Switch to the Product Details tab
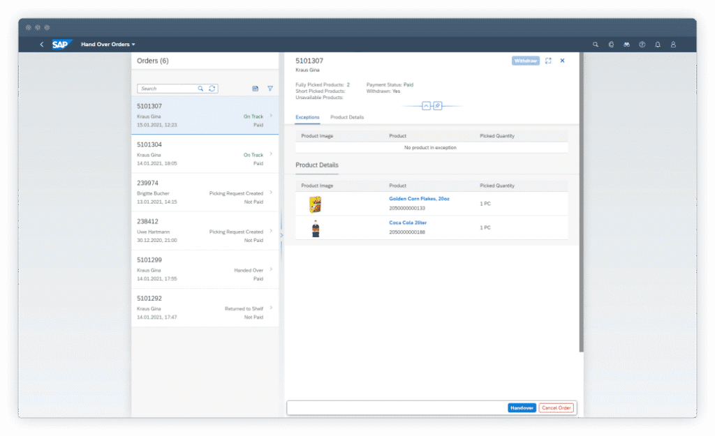 [x=347, y=117]
